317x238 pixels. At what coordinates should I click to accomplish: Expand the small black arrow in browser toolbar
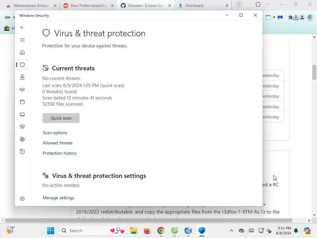coord(274,17)
